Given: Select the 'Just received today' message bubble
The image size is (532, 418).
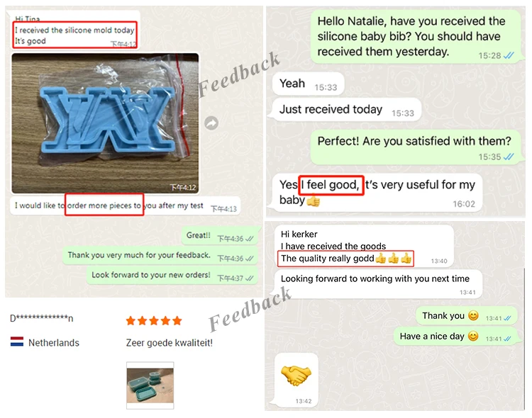Looking at the screenshot, I should [x=346, y=110].
